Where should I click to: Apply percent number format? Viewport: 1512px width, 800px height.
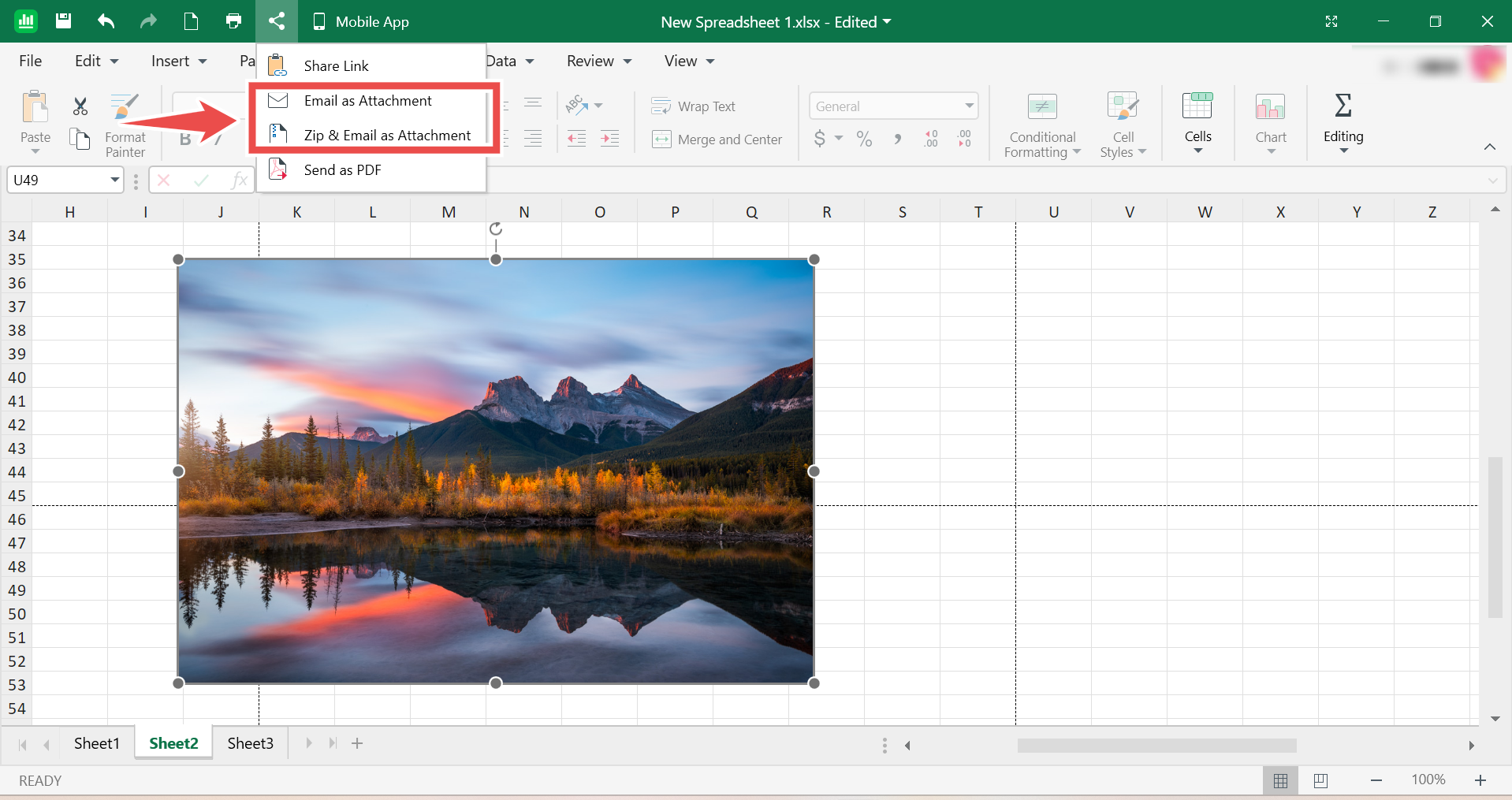point(864,139)
